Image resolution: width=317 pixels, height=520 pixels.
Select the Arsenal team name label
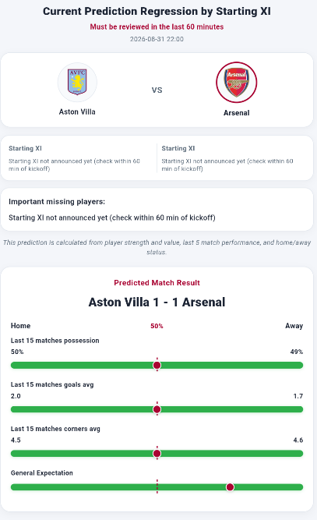click(x=237, y=113)
